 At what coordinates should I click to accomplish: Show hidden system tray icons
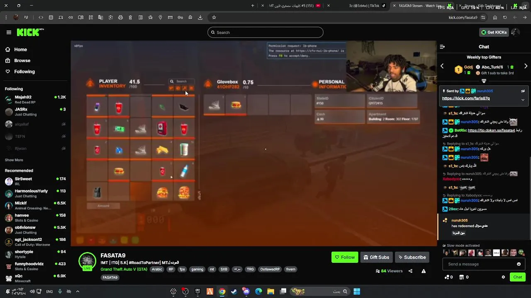(78, 291)
